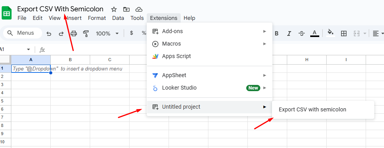Select the paint format roller icon
Screen dimensions: 384x148
[x=86, y=33]
